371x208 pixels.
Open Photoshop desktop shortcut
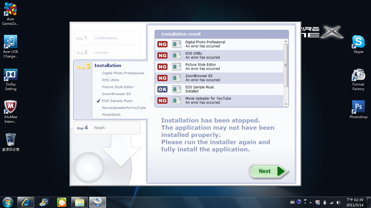pos(358,110)
